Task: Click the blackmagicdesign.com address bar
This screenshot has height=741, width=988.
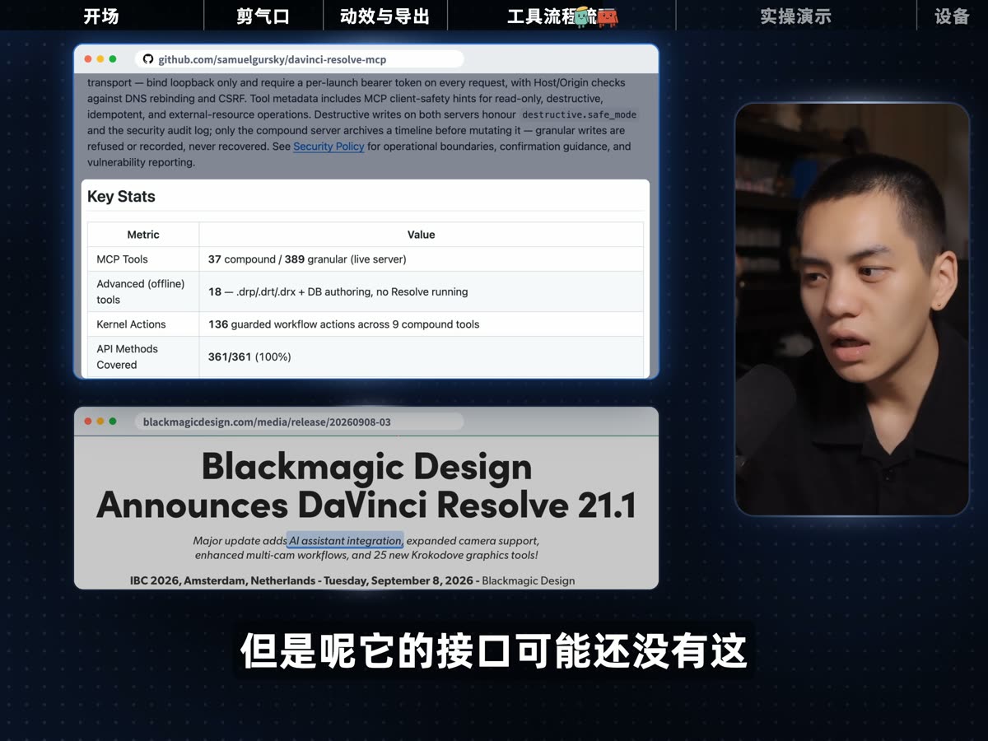Action: pos(299,422)
